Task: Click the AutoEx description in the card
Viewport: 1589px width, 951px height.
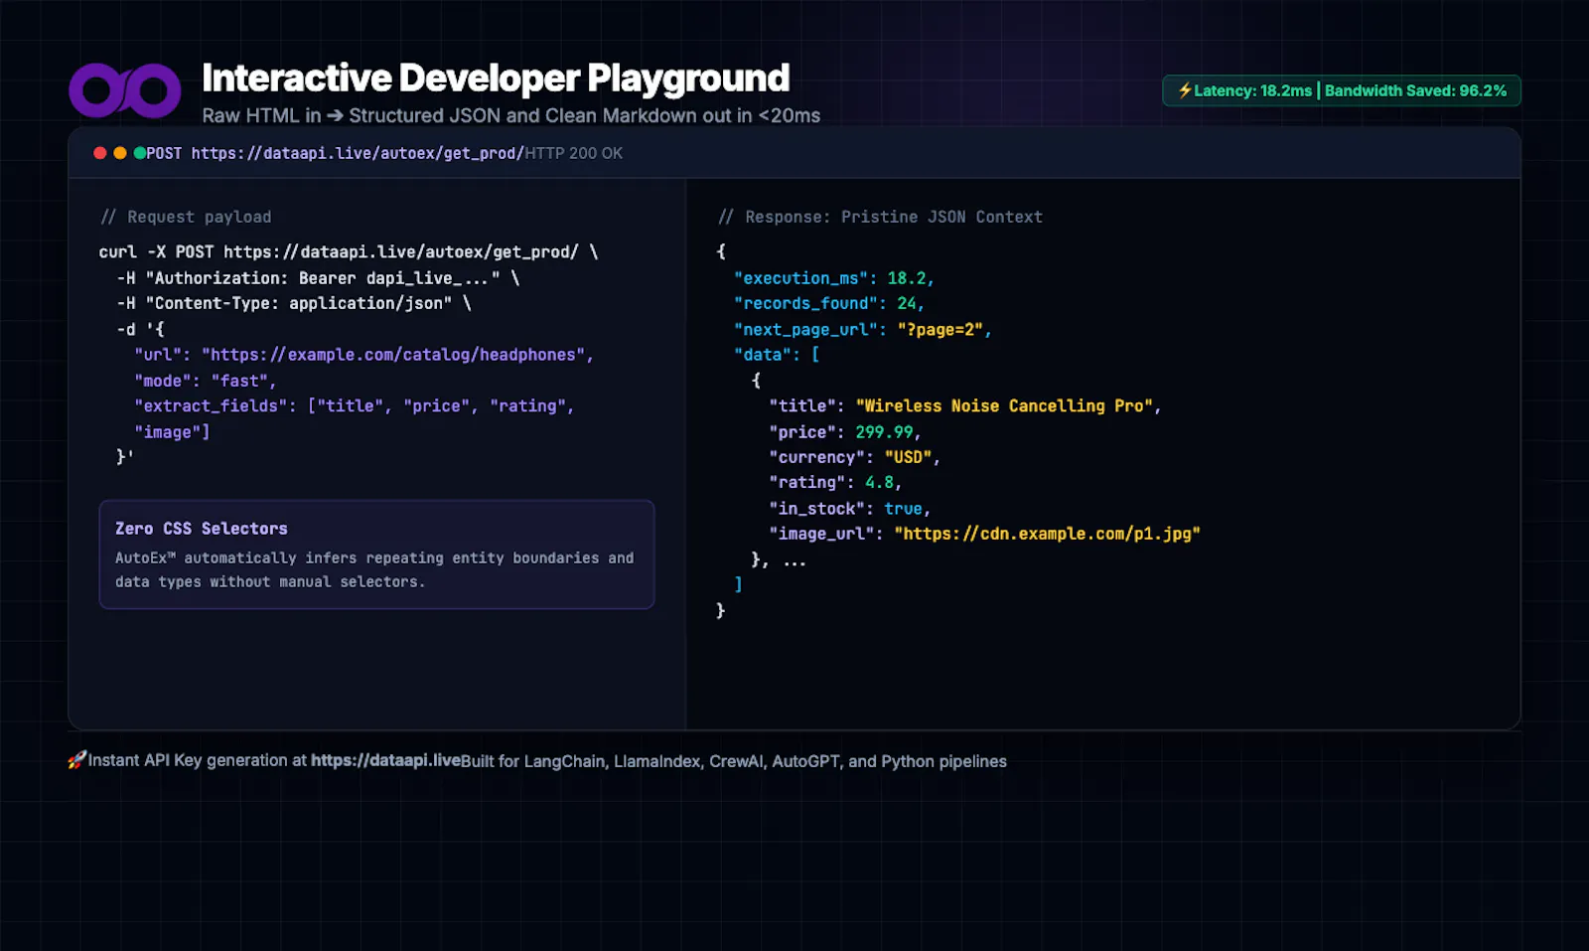Action: click(x=374, y=570)
